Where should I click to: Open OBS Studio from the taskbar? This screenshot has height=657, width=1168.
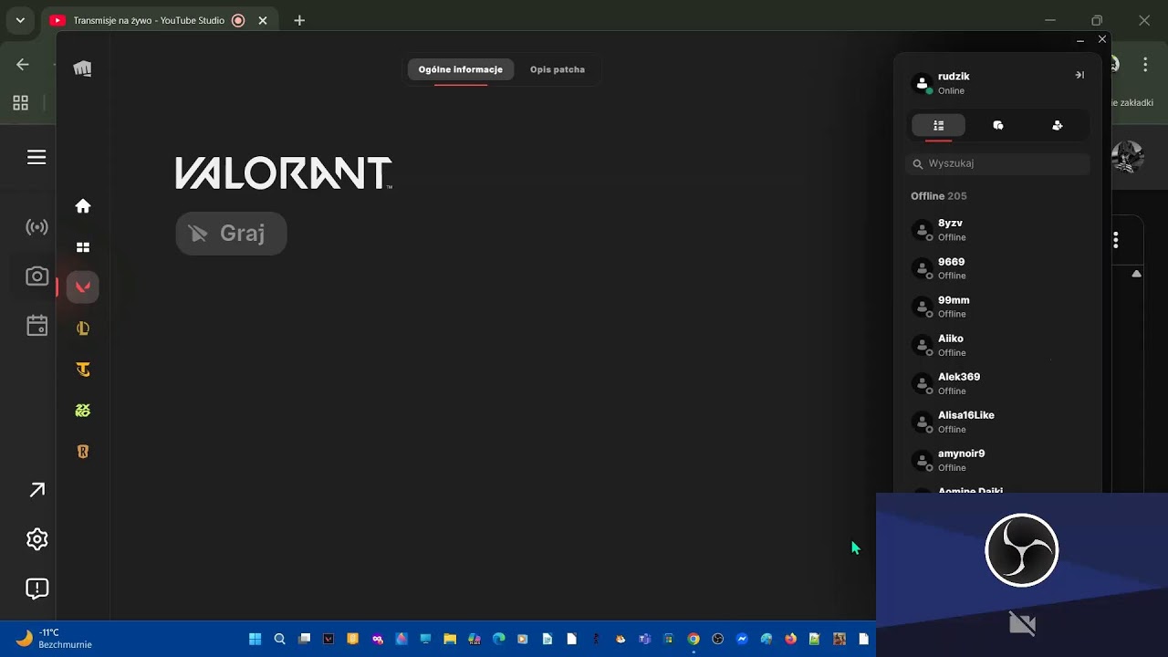pos(718,639)
